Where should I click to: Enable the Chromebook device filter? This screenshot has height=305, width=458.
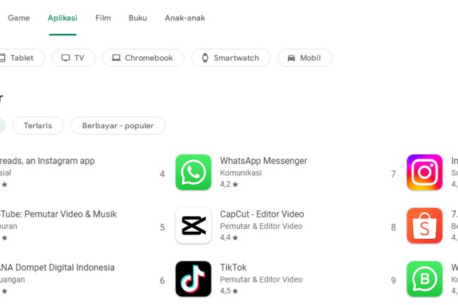[143, 58]
